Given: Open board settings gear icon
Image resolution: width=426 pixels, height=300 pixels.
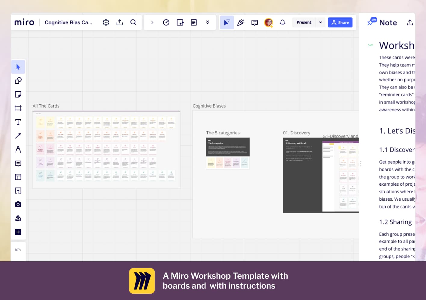Looking at the screenshot, I should [106, 22].
